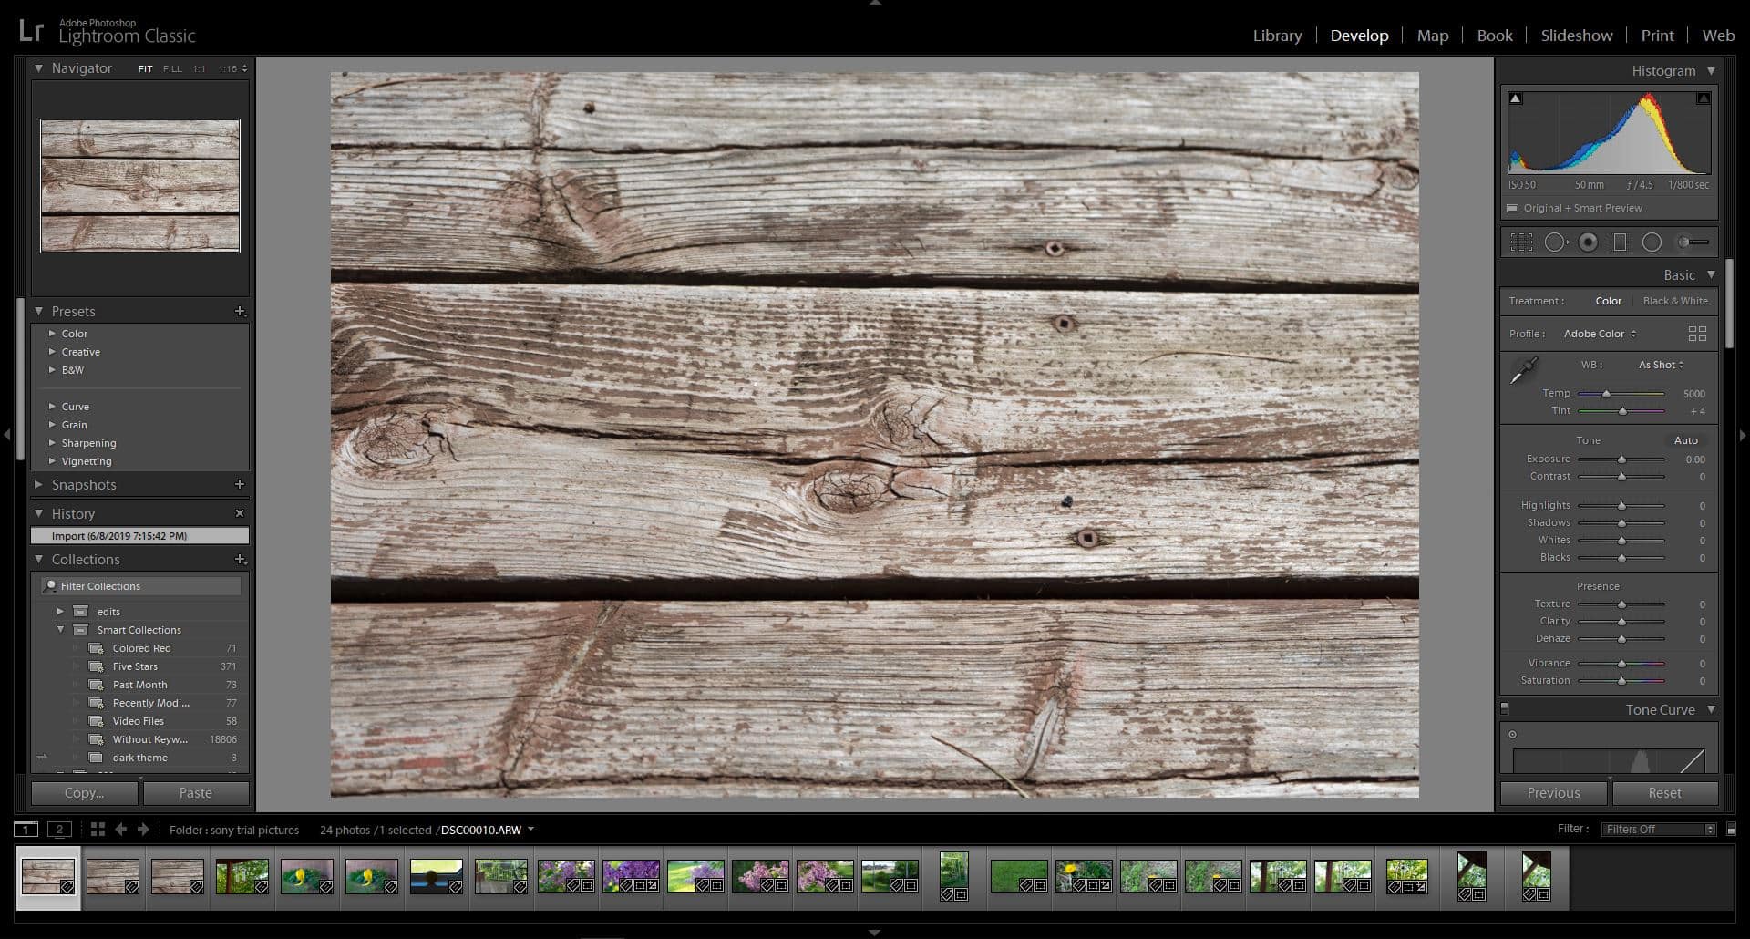The width and height of the screenshot is (1750, 939).
Task: Switch to secondary window view 2
Action: click(59, 830)
